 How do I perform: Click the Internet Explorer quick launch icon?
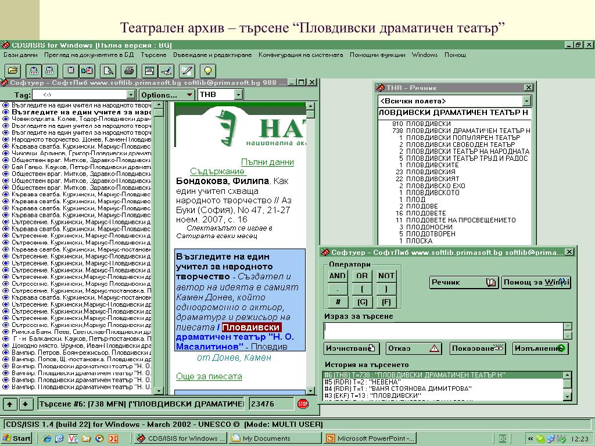point(46,439)
